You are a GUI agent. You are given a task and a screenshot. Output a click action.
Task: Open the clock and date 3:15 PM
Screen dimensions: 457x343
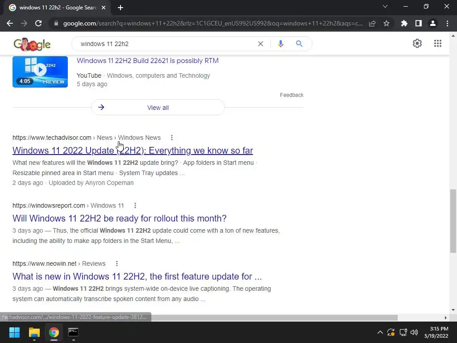[436, 332]
